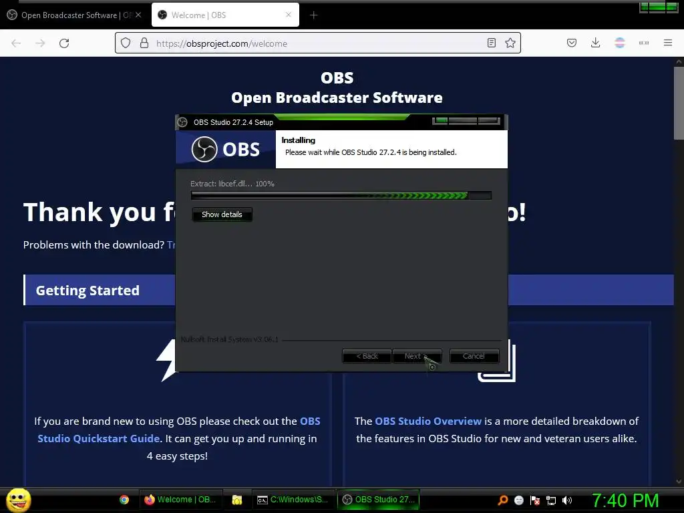The height and width of the screenshot is (513, 684).
Task: Toggle reader view icon in address bar
Action: 491,43
